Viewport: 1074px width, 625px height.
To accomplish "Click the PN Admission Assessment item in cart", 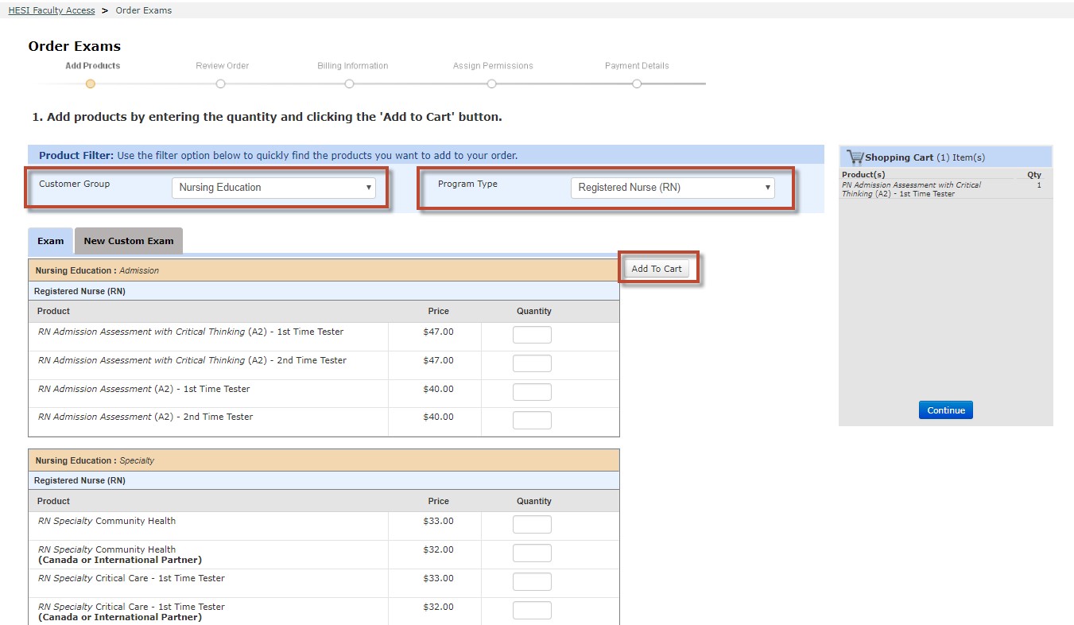I will coord(911,189).
